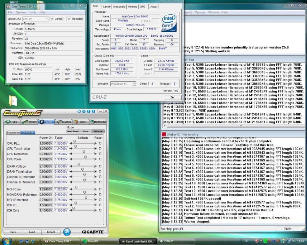Toggle the CPU Vcore reset radio button

(x=100, y=159)
